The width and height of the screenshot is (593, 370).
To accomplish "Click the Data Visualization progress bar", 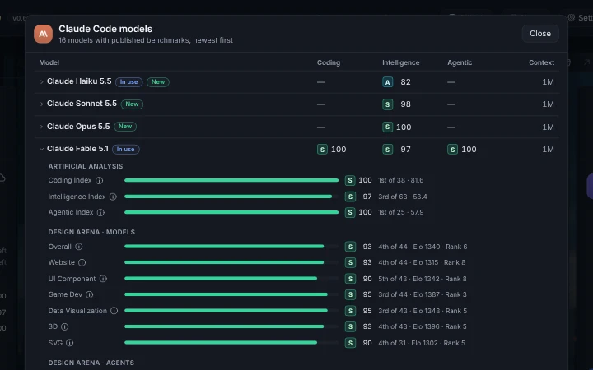I will click(x=231, y=311).
